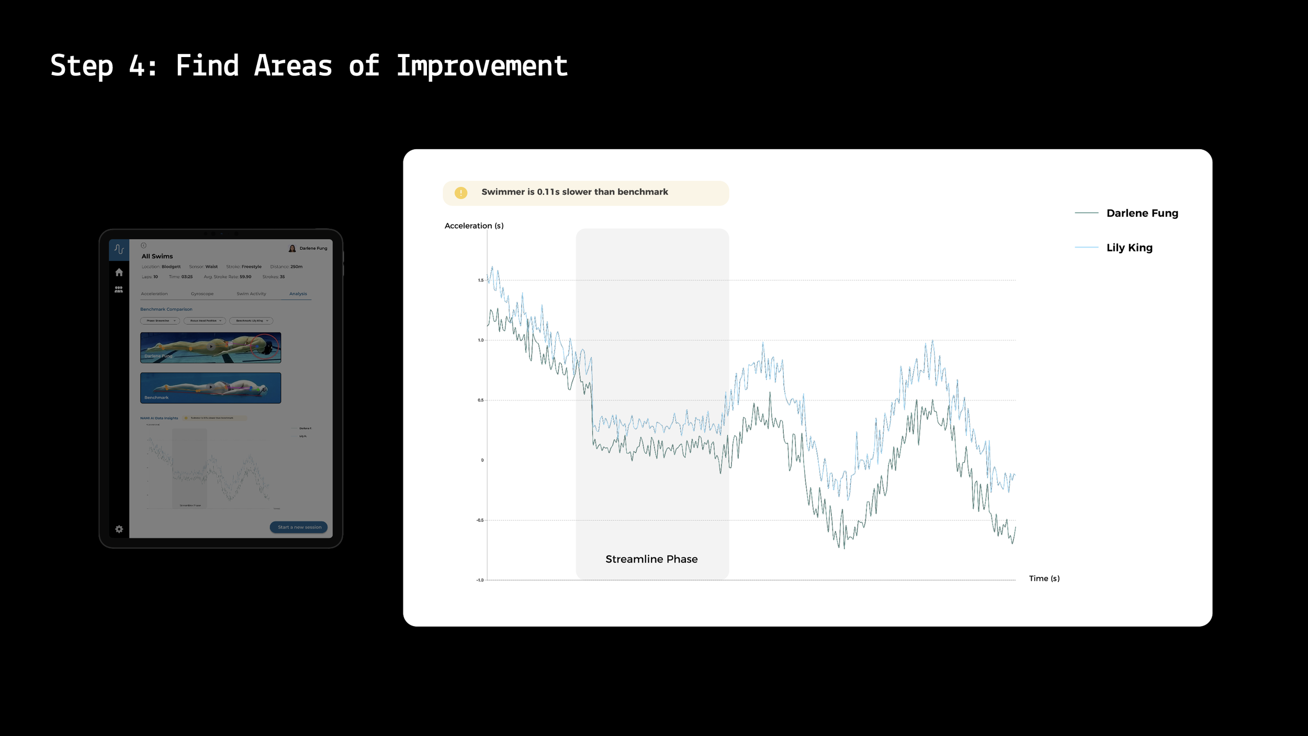Open settings gear in tablet sidebar
The height and width of the screenshot is (736, 1308).
(119, 529)
